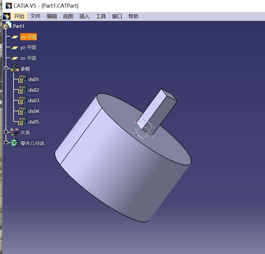
Task: Select the zx 平面 tree label
Action: [28, 58]
